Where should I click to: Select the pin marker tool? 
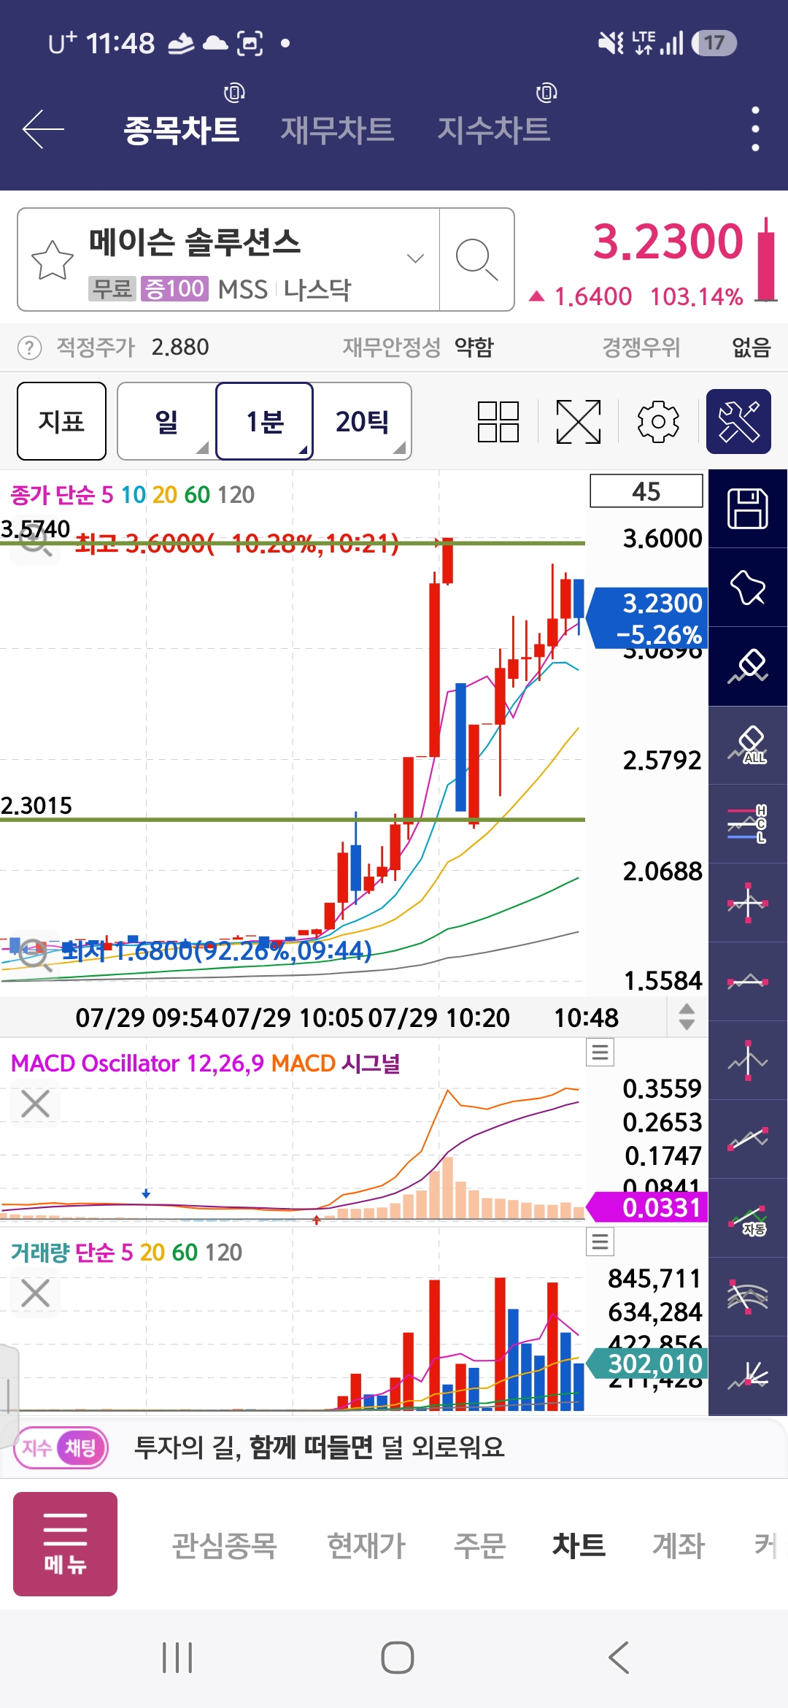pyautogui.click(x=748, y=588)
